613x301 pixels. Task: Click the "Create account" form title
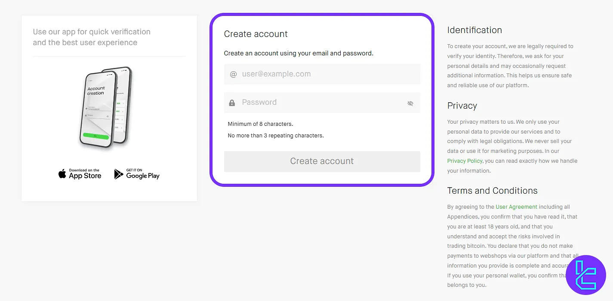coord(256,34)
